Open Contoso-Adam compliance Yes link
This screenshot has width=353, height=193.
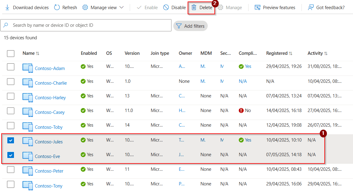(248, 66)
